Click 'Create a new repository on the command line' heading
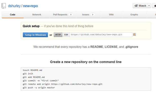 coord(86,62)
